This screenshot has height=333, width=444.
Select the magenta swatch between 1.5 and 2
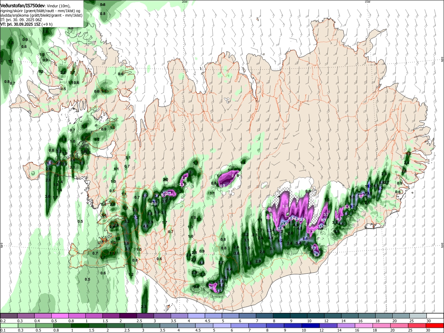point(111,316)
